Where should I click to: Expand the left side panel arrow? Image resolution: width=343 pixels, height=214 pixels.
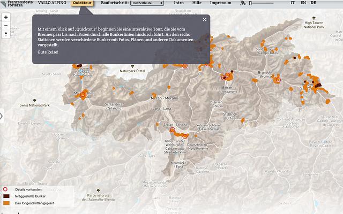2,116
